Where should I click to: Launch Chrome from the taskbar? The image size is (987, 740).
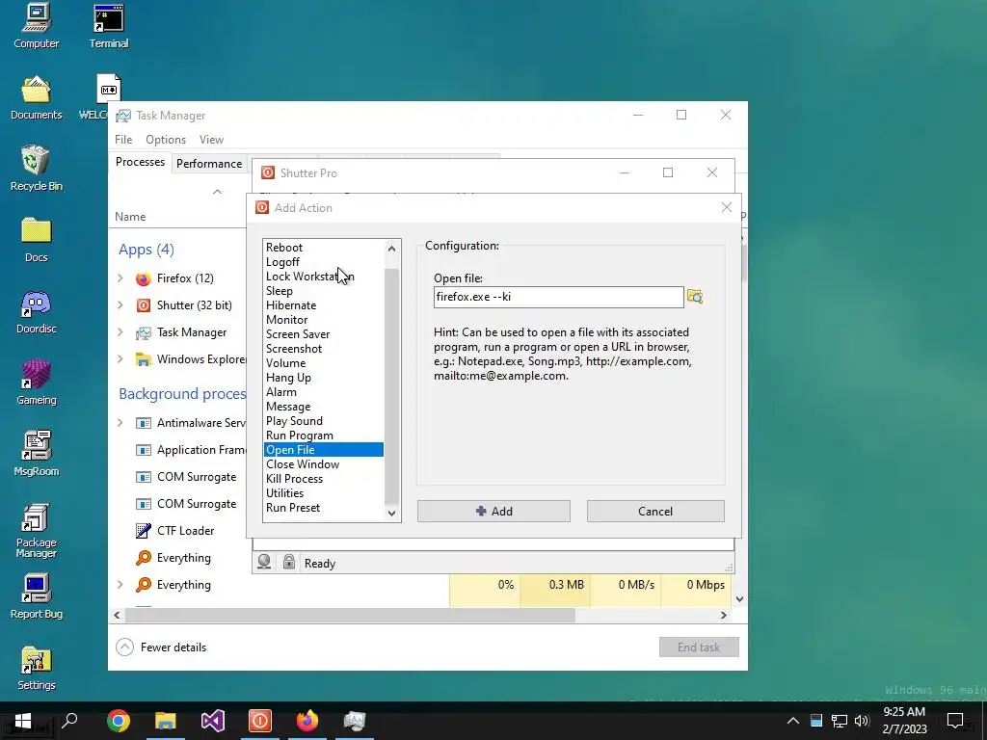[x=119, y=721]
